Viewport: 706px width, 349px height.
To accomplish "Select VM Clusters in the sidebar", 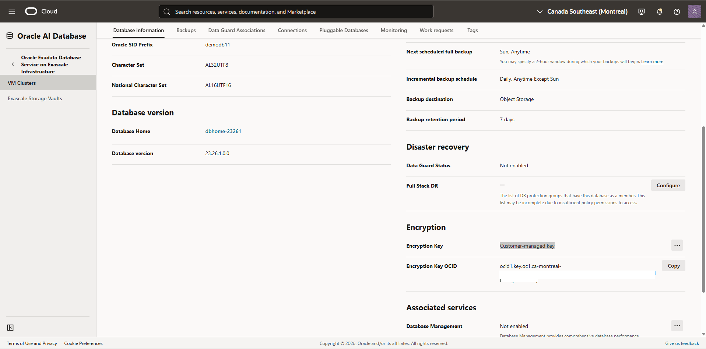I will 48,83.
